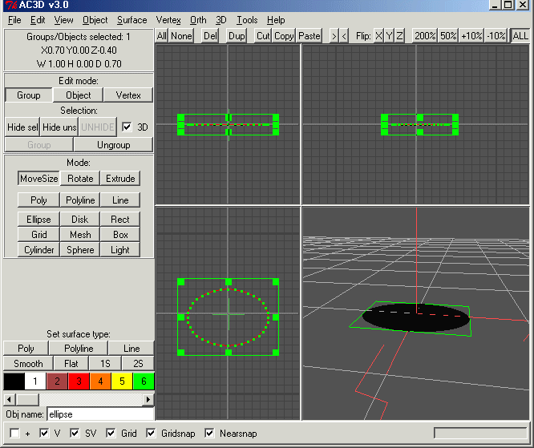534x448 pixels.
Task: Select MoveSize mode
Action: coord(38,179)
